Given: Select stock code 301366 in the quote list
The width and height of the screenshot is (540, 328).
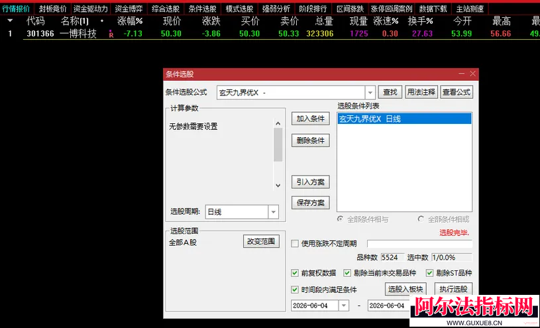Looking at the screenshot, I should (40, 34).
